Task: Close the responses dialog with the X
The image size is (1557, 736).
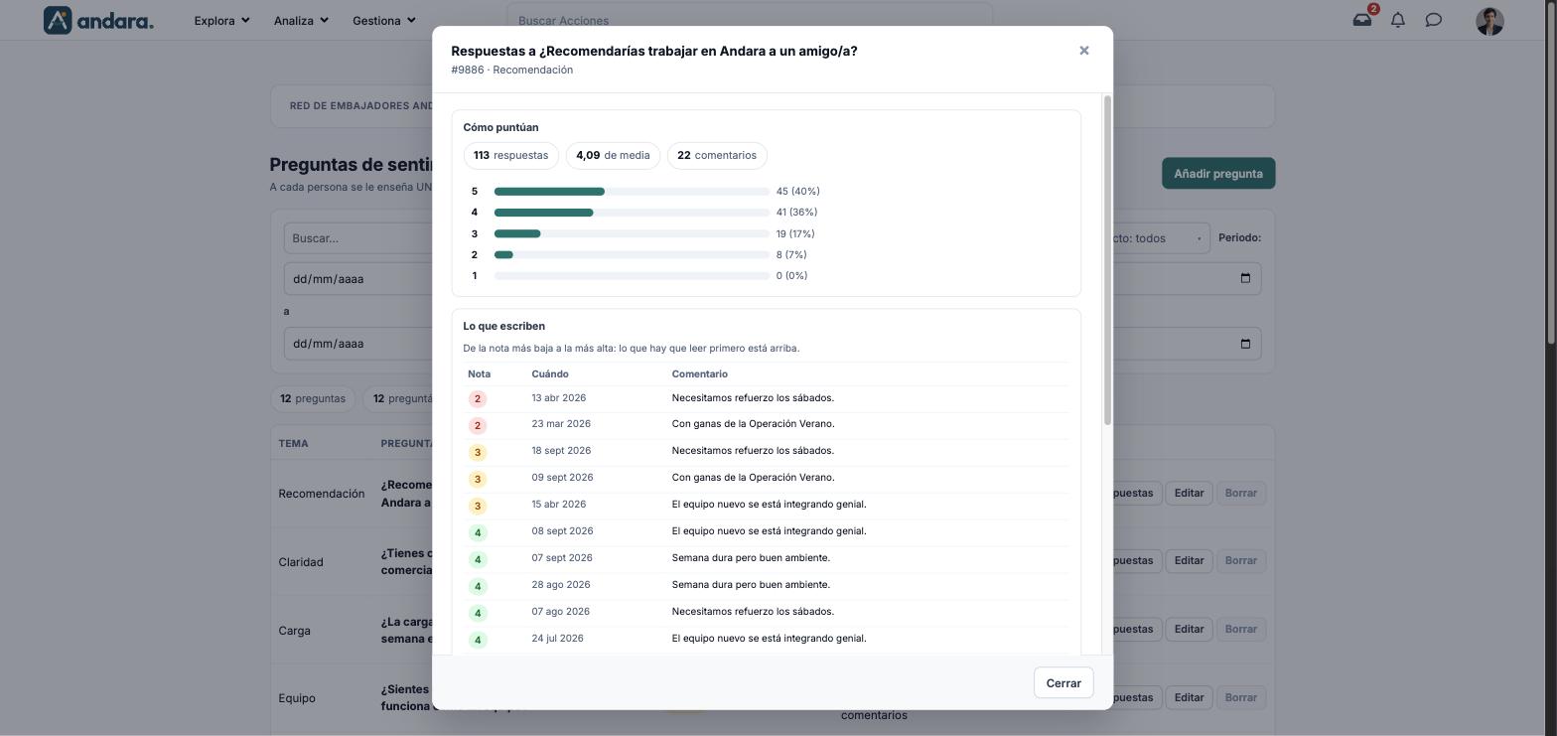Action: point(1083,51)
